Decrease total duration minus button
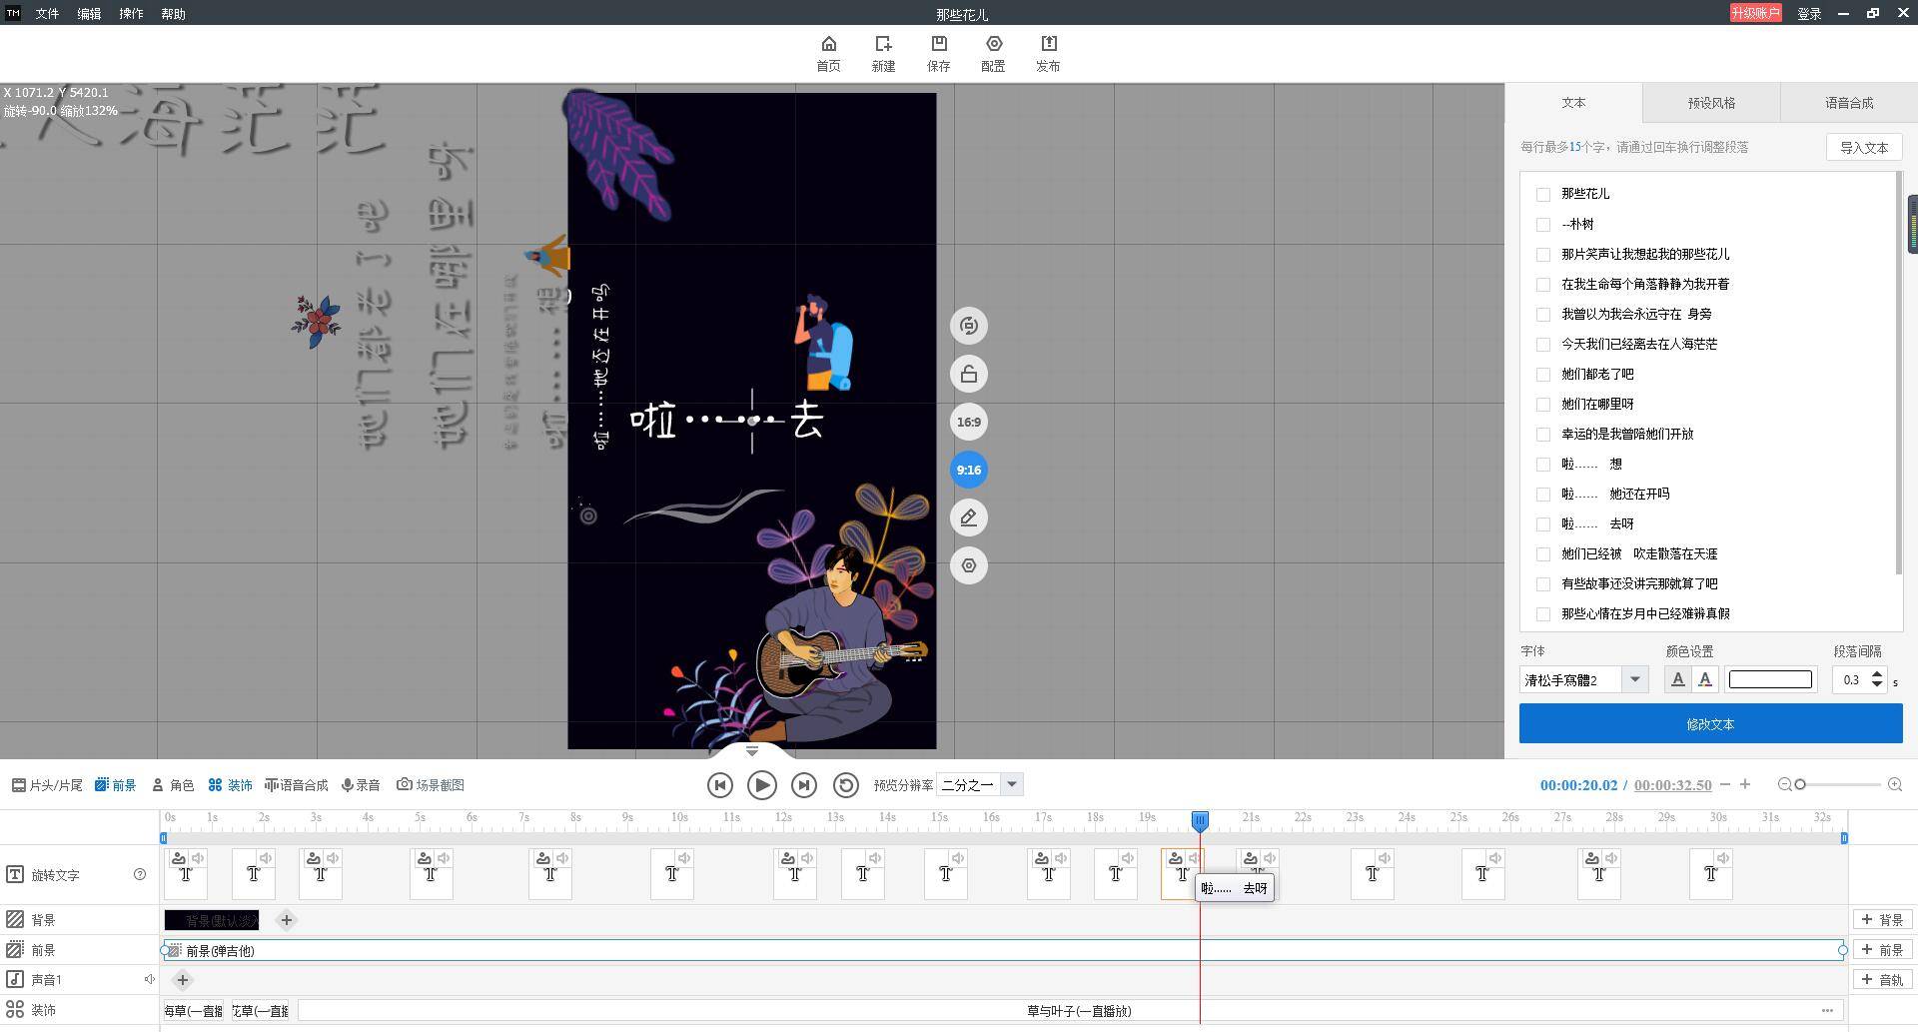The image size is (1918, 1032). (x=1724, y=784)
